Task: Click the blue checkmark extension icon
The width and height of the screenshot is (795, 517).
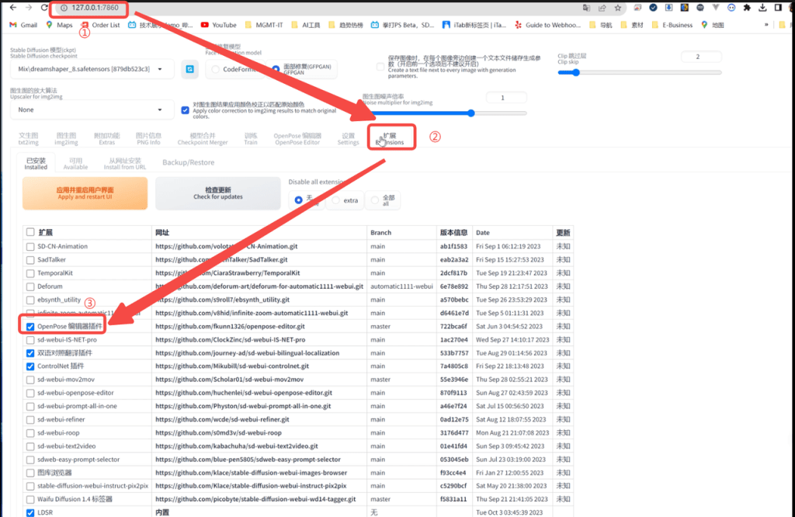Action: coord(653,8)
